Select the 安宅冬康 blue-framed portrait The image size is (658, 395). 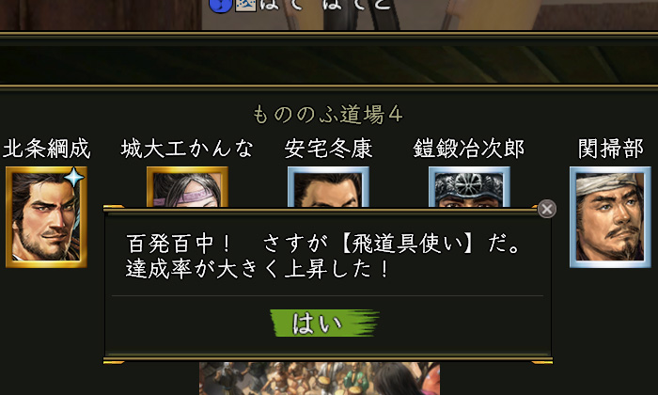(328, 187)
